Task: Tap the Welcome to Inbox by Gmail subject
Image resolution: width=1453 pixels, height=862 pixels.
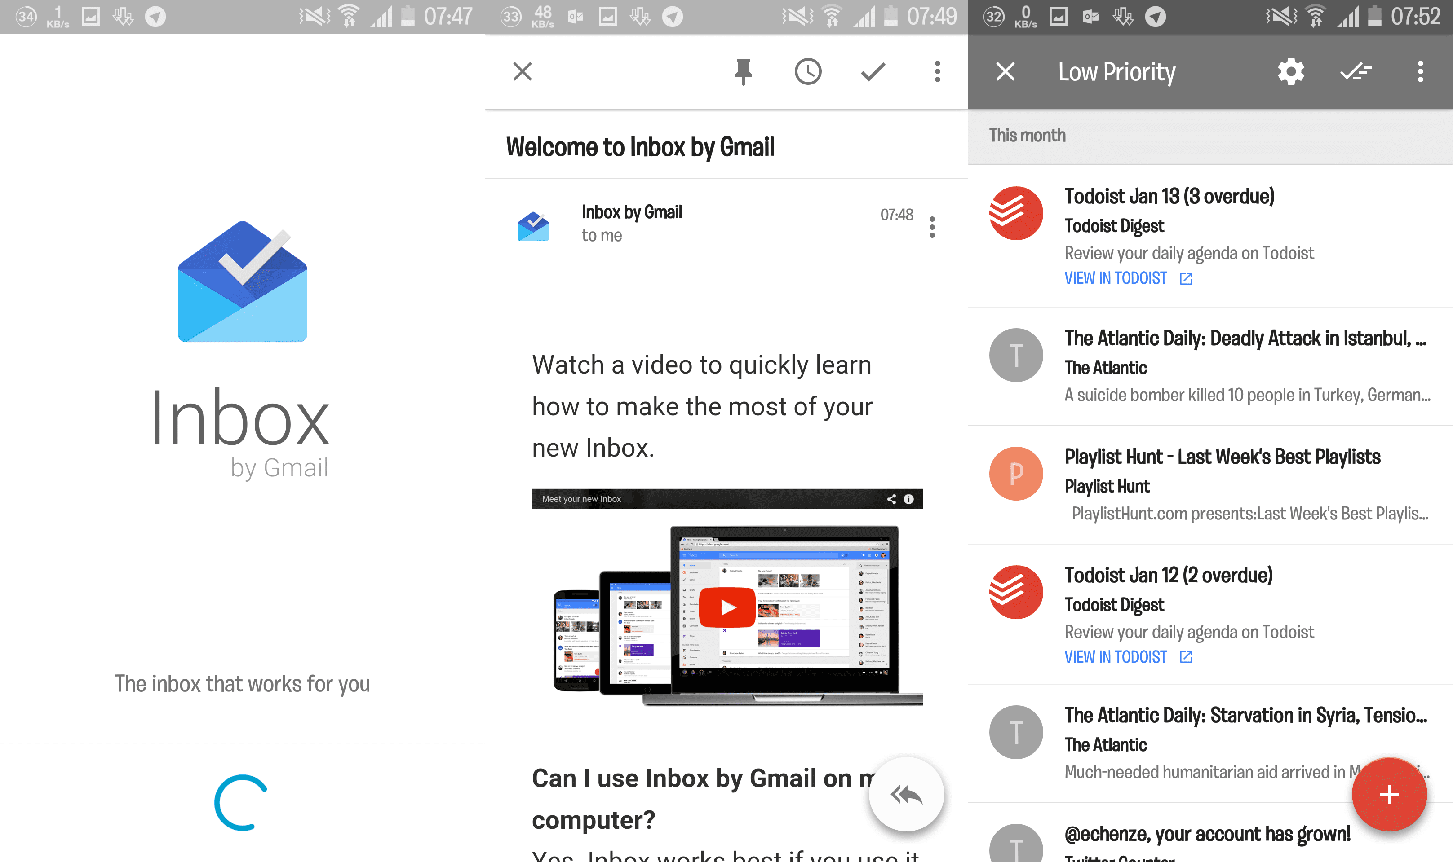Action: pyautogui.click(x=640, y=147)
